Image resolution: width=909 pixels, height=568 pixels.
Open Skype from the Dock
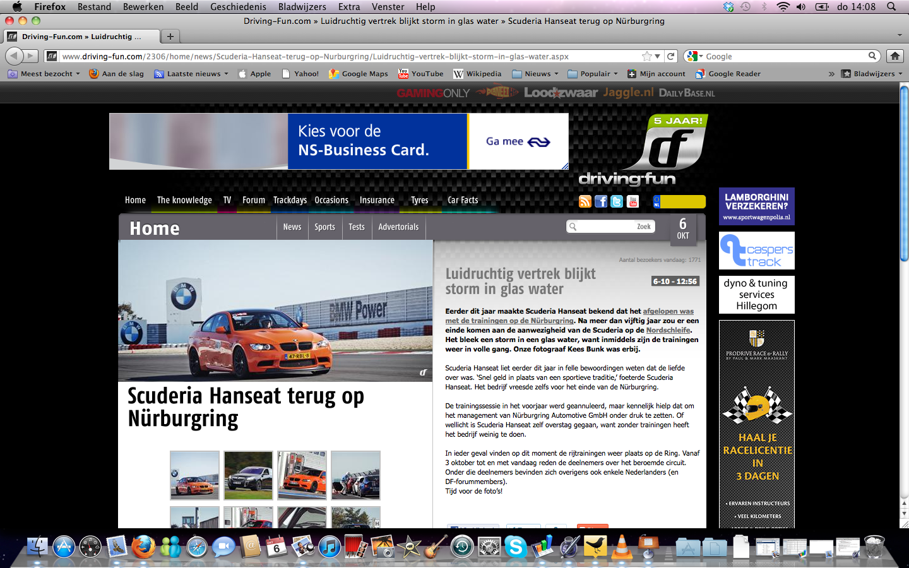pyautogui.click(x=515, y=547)
